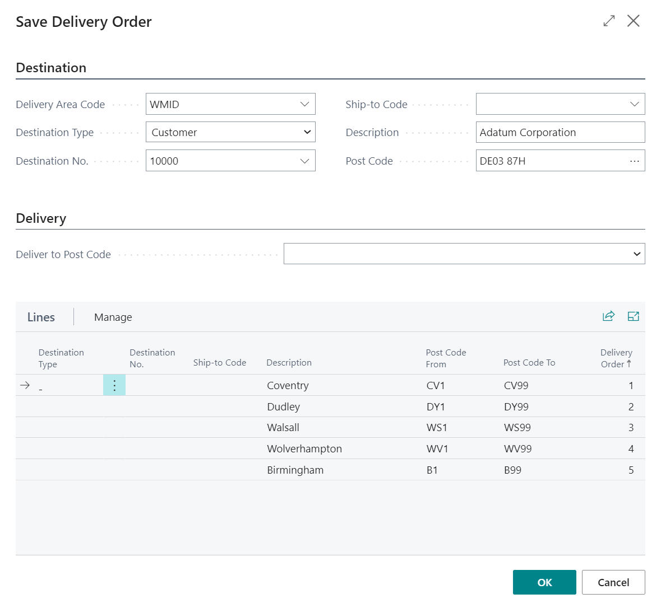Image resolution: width=661 pixels, height=608 pixels.
Task: Click the Cancel button
Action: pyautogui.click(x=613, y=582)
